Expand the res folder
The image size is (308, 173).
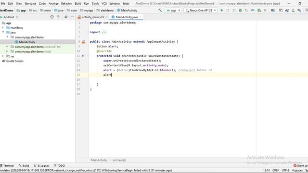pos(3,56)
